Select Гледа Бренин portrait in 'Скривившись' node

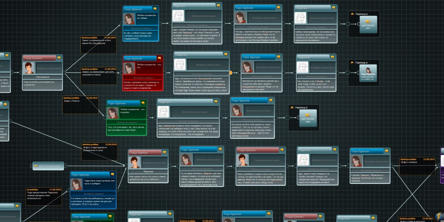pyautogui.click(x=29, y=68)
